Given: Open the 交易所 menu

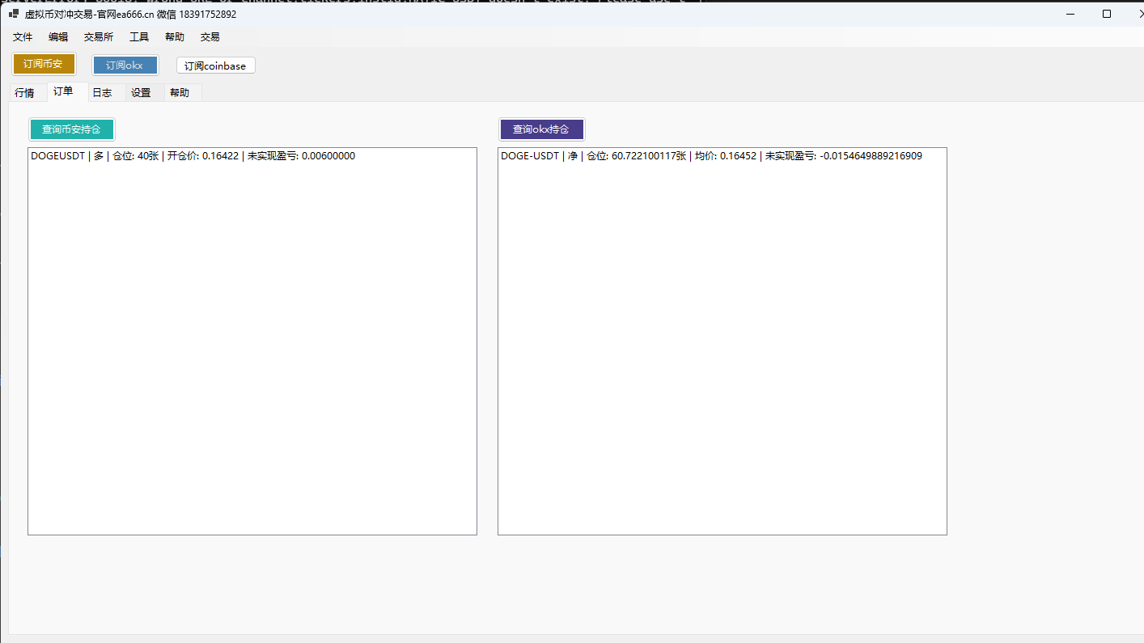Looking at the screenshot, I should pyautogui.click(x=99, y=37).
